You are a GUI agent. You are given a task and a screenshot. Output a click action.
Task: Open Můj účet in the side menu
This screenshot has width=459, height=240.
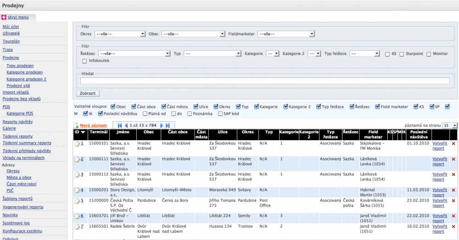click(11, 27)
